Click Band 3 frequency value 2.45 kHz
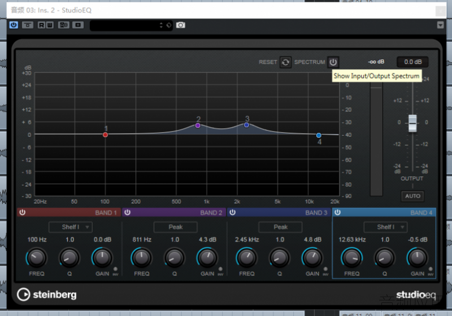 pos(247,240)
